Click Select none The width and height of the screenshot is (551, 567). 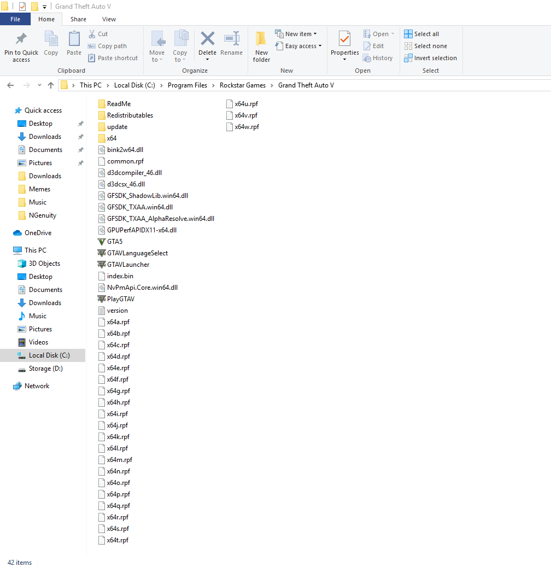point(425,46)
